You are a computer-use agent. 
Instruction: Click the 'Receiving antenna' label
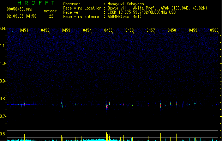[x=81, y=17]
